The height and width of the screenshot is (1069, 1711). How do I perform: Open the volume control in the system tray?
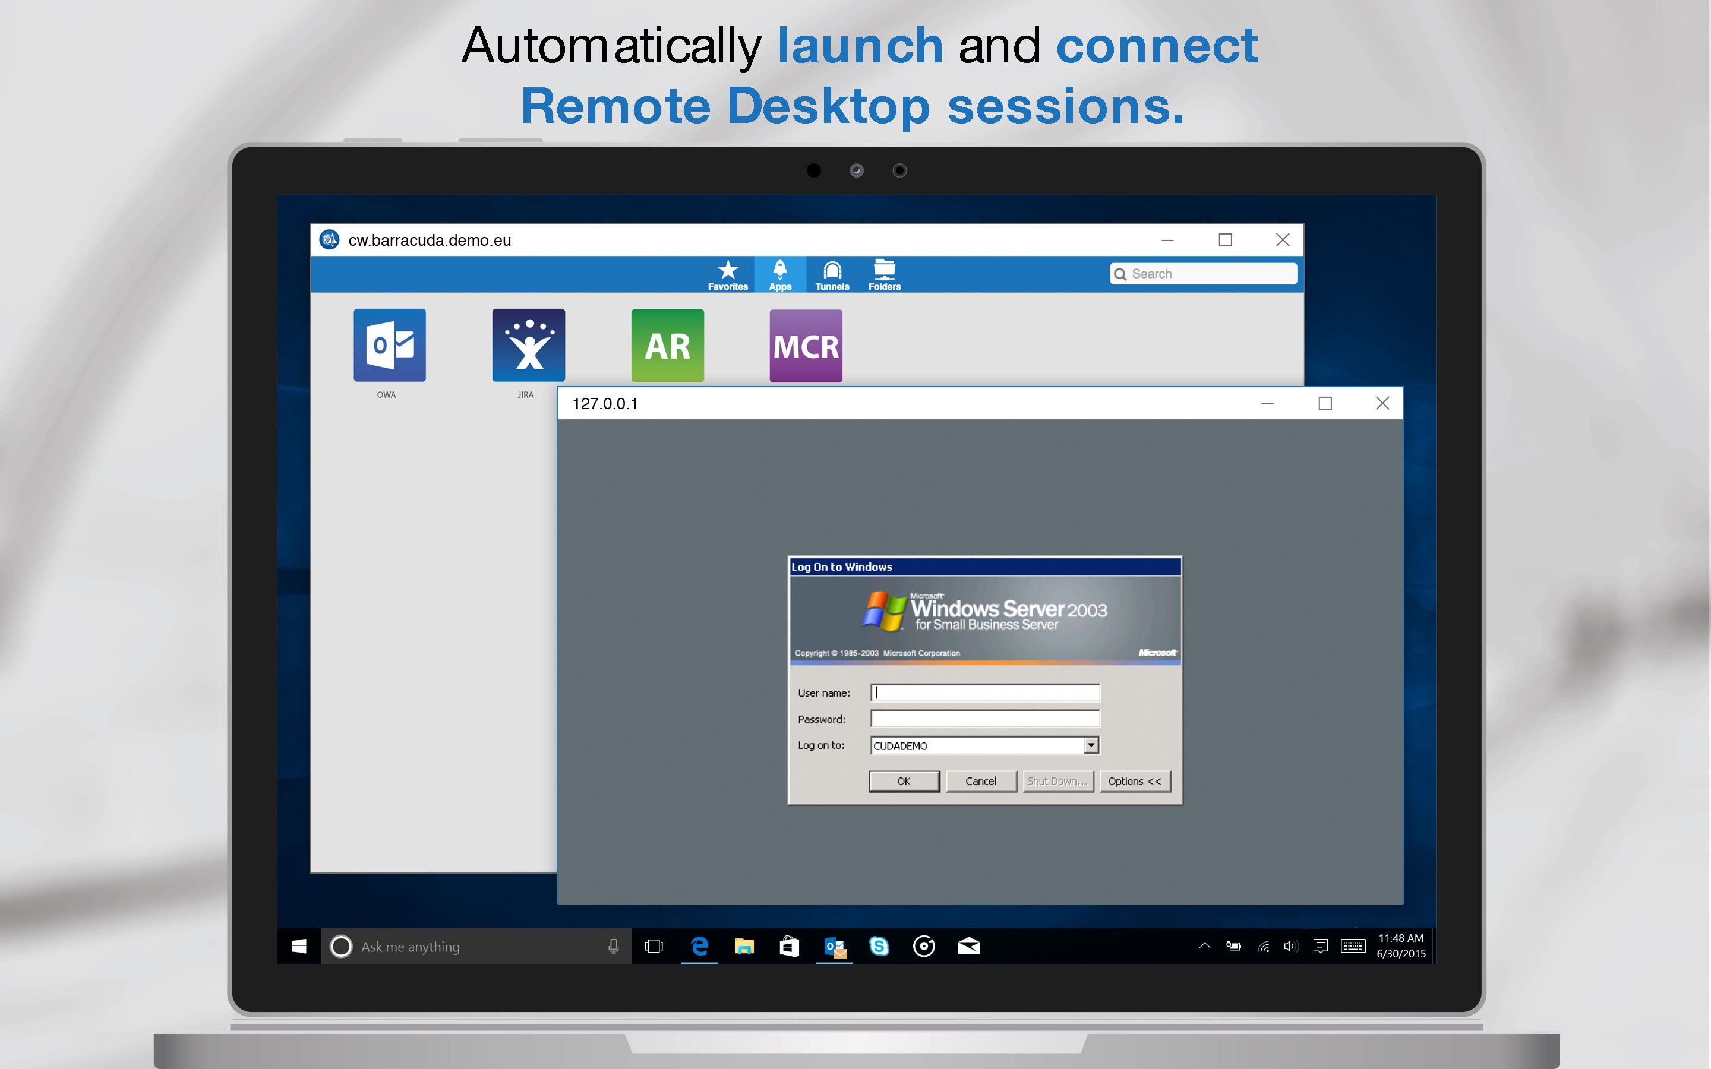tap(1292, 946)
